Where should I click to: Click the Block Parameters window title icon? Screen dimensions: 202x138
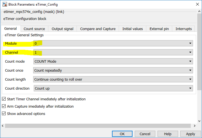pyautogui.click(x=4, y=4)
